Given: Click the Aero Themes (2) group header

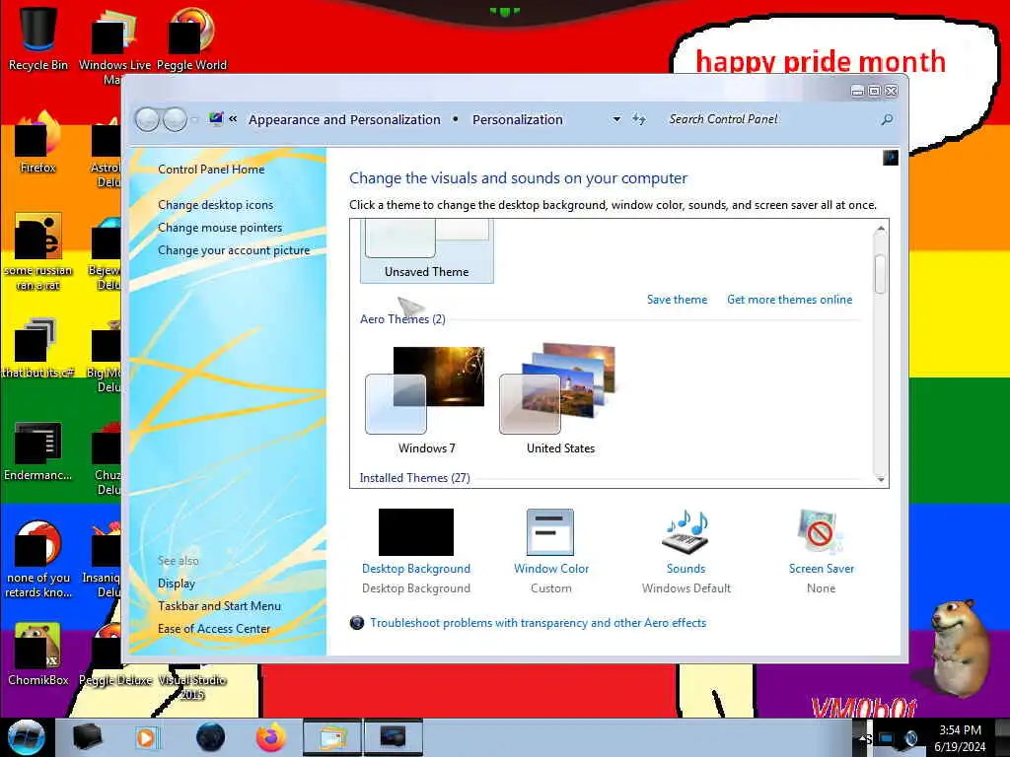Looking at the screenshot, I should 402,319.
